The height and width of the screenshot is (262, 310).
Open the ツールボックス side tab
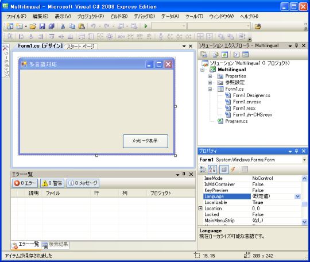point(6,61)
